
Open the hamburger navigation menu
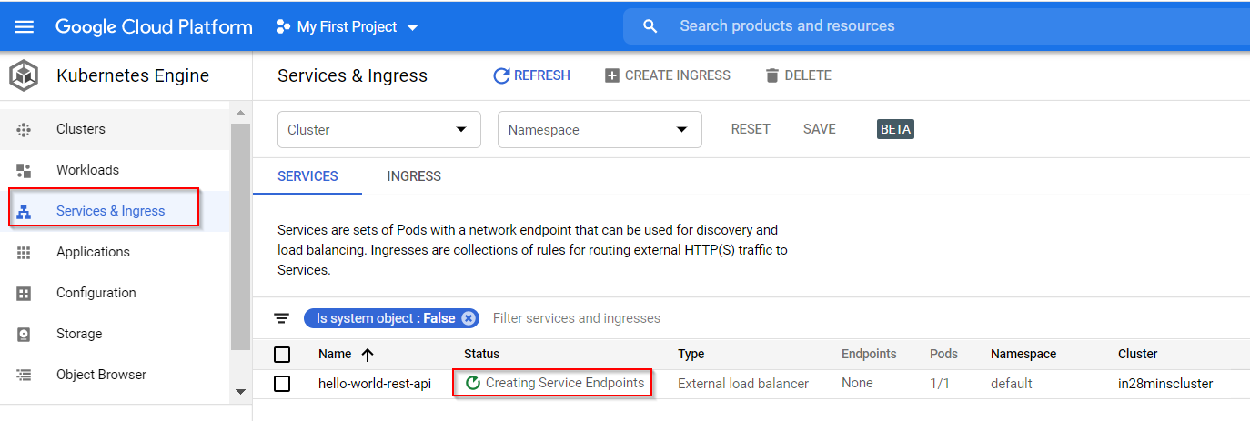coord(25,26)
